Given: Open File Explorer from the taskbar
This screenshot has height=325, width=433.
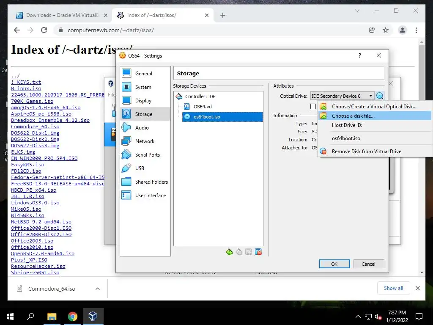Looking at the screenshot, I should pyautogui.click(x=52, y=317).
